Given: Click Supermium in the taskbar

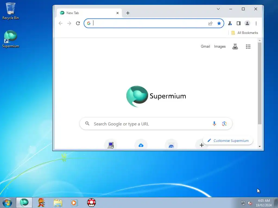Looking at the screenshot, I should (x=24, y=203).
